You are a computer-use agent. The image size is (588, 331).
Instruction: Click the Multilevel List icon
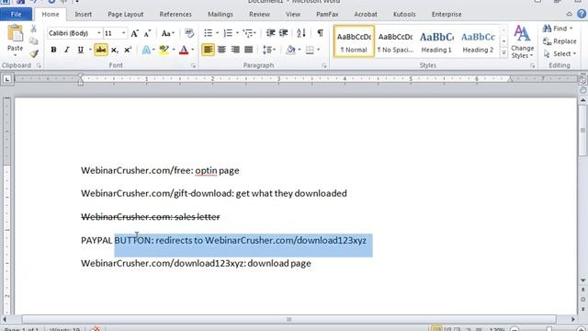[x=248, y=33]
